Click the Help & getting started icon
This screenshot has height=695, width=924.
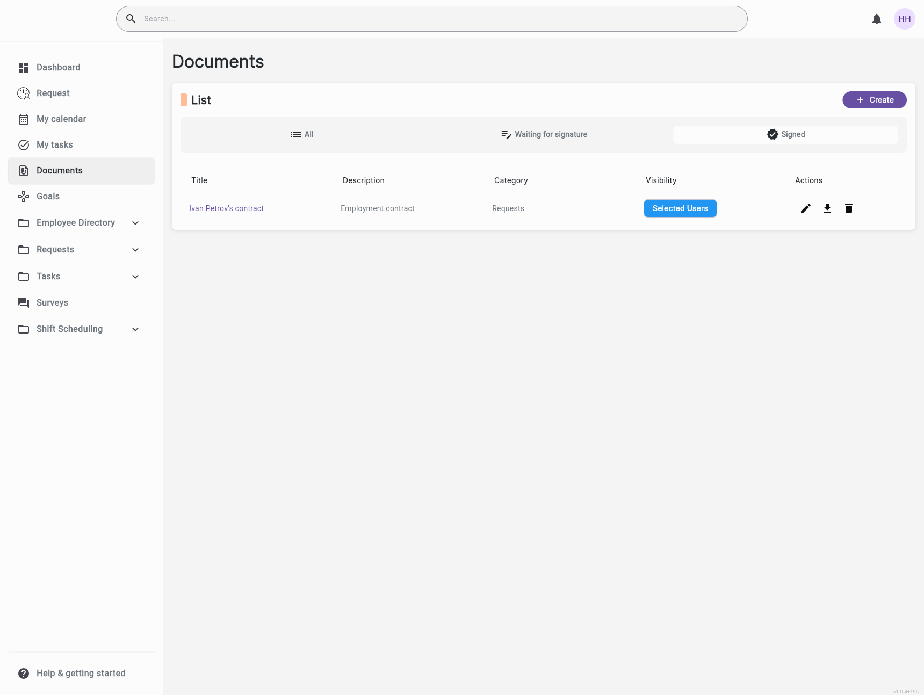pos(24,674)
